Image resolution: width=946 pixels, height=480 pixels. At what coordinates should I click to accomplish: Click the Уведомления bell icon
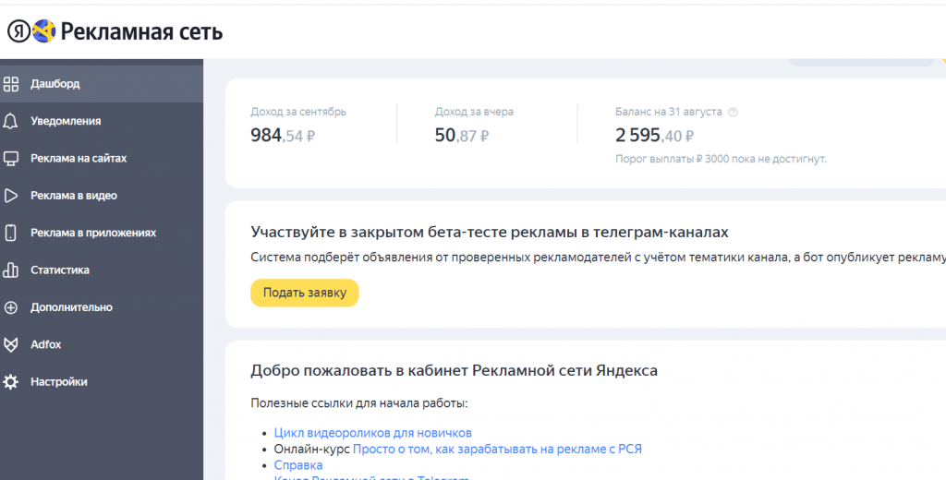[x=11, y=121]
